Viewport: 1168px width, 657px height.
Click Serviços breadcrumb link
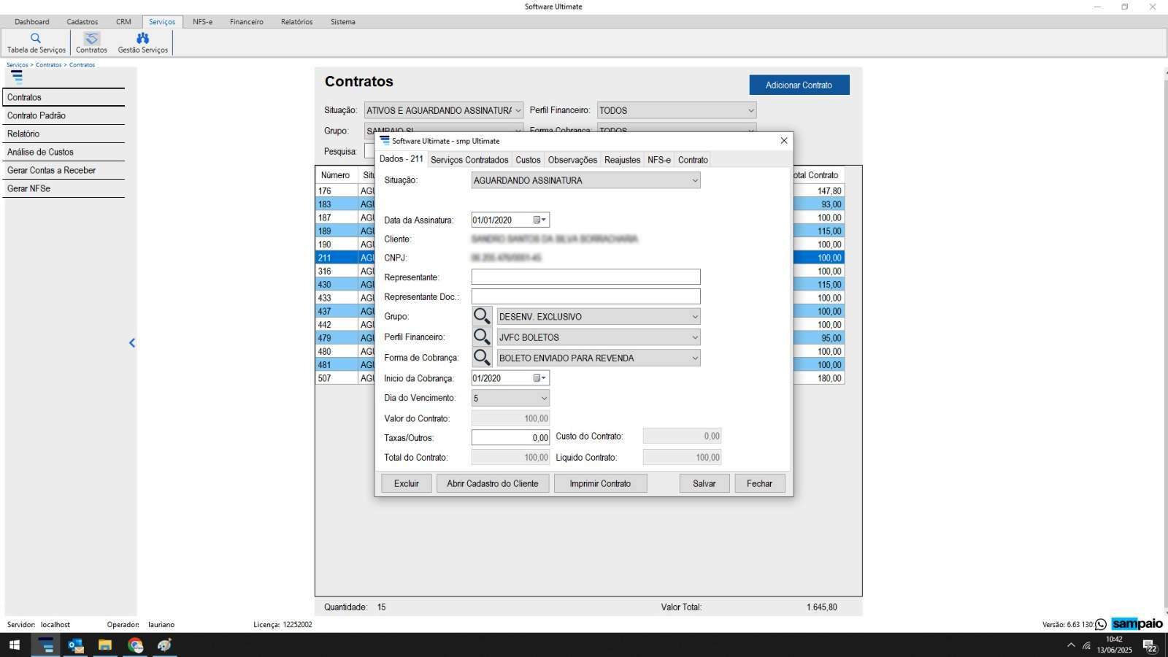click(18, 65)
